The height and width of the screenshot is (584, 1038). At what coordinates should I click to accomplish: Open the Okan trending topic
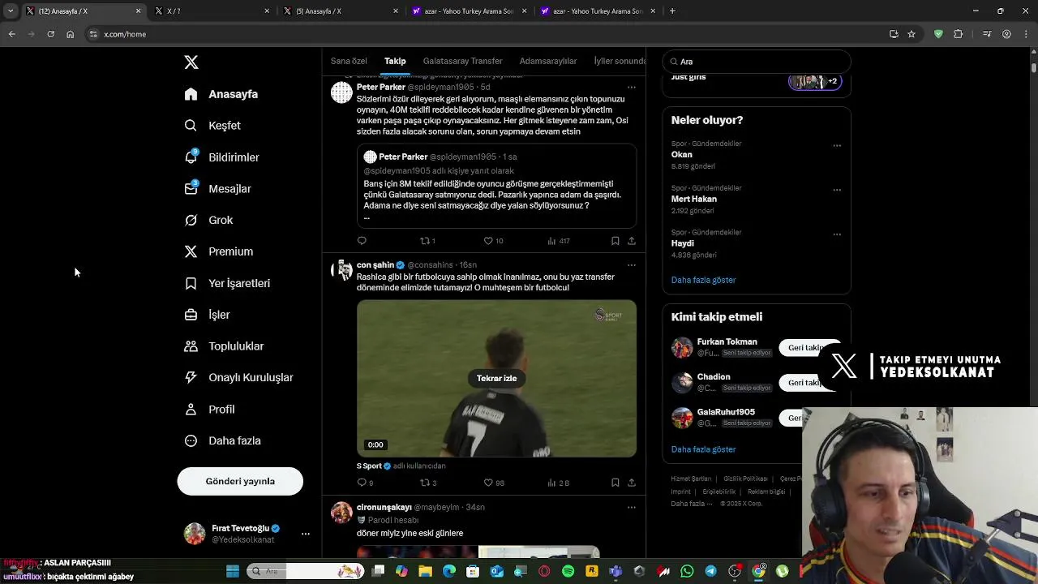tap(681, 154)
